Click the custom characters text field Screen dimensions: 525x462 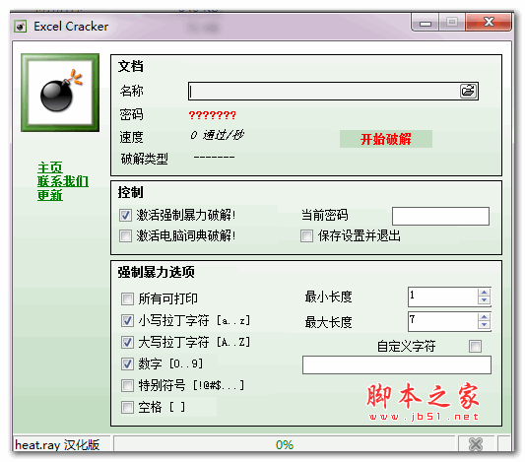pos(397,364)
